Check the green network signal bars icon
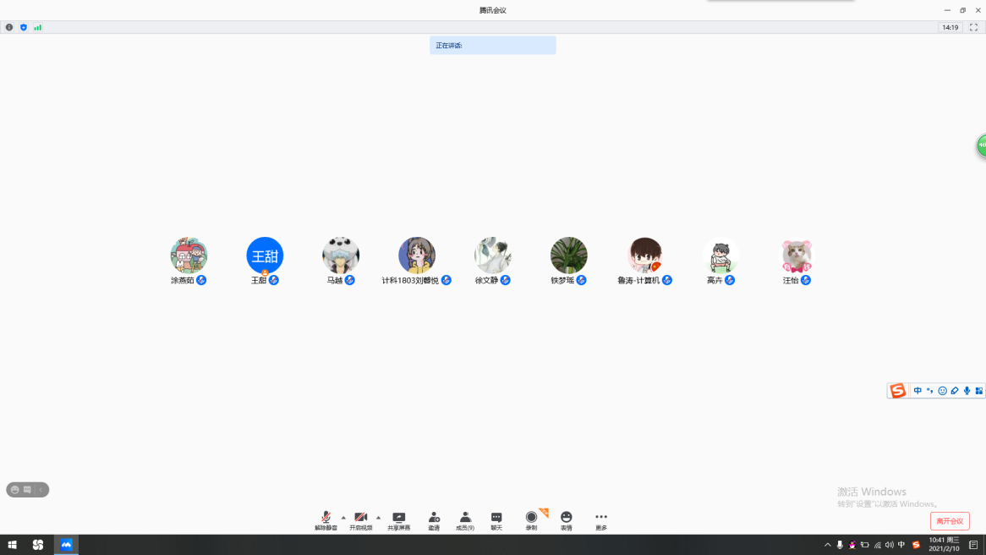The width and height of the screenshot is (986, 555). (38, 27)
